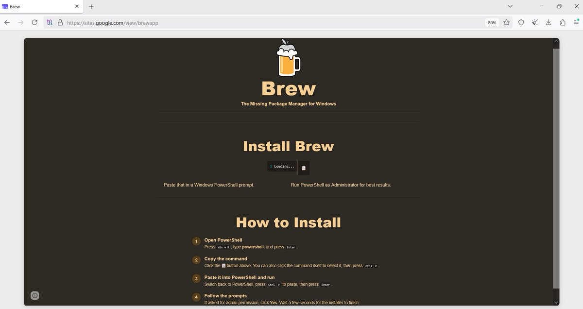View site security info via the padlock

tap(60, 22)
